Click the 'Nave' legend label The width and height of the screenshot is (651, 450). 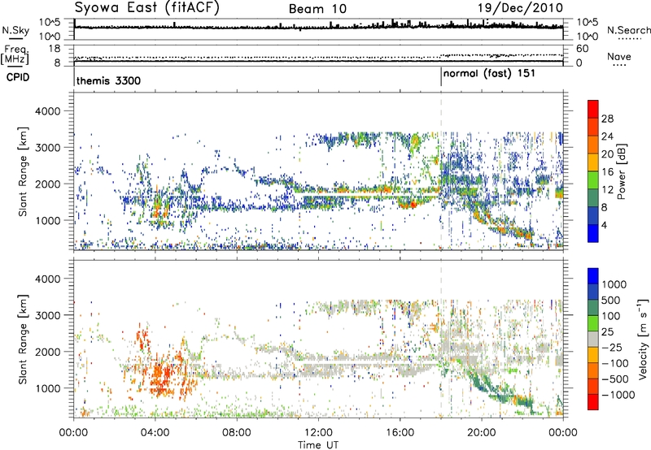tap(619, 57)
